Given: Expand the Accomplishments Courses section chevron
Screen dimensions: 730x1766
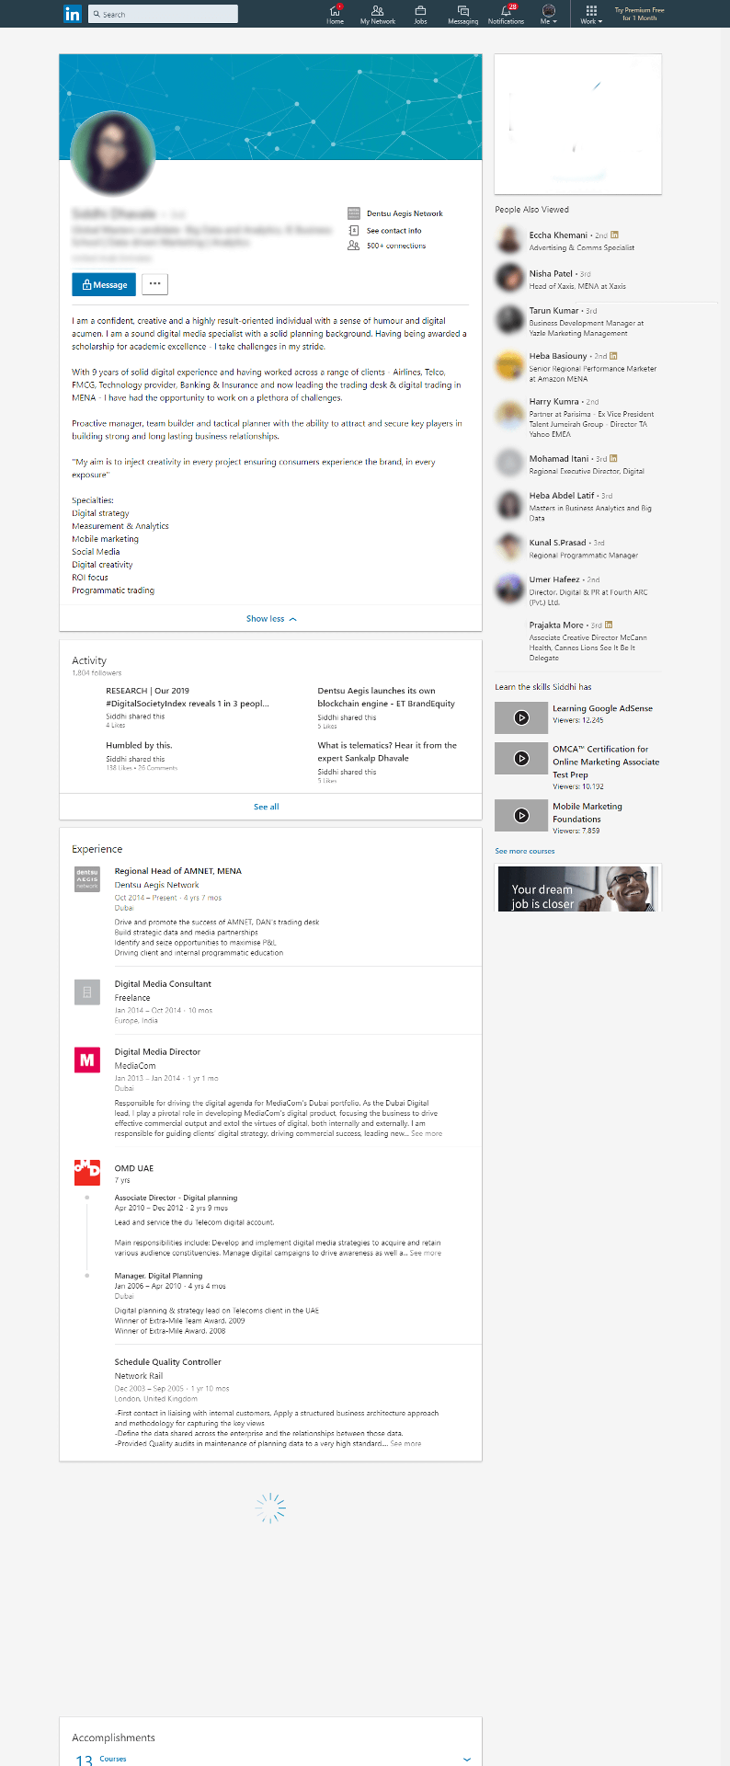Looking at the screenshot, I should pos(467,1759).
